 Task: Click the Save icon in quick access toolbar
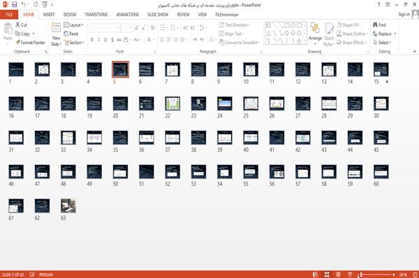click(x=15, y=4)
